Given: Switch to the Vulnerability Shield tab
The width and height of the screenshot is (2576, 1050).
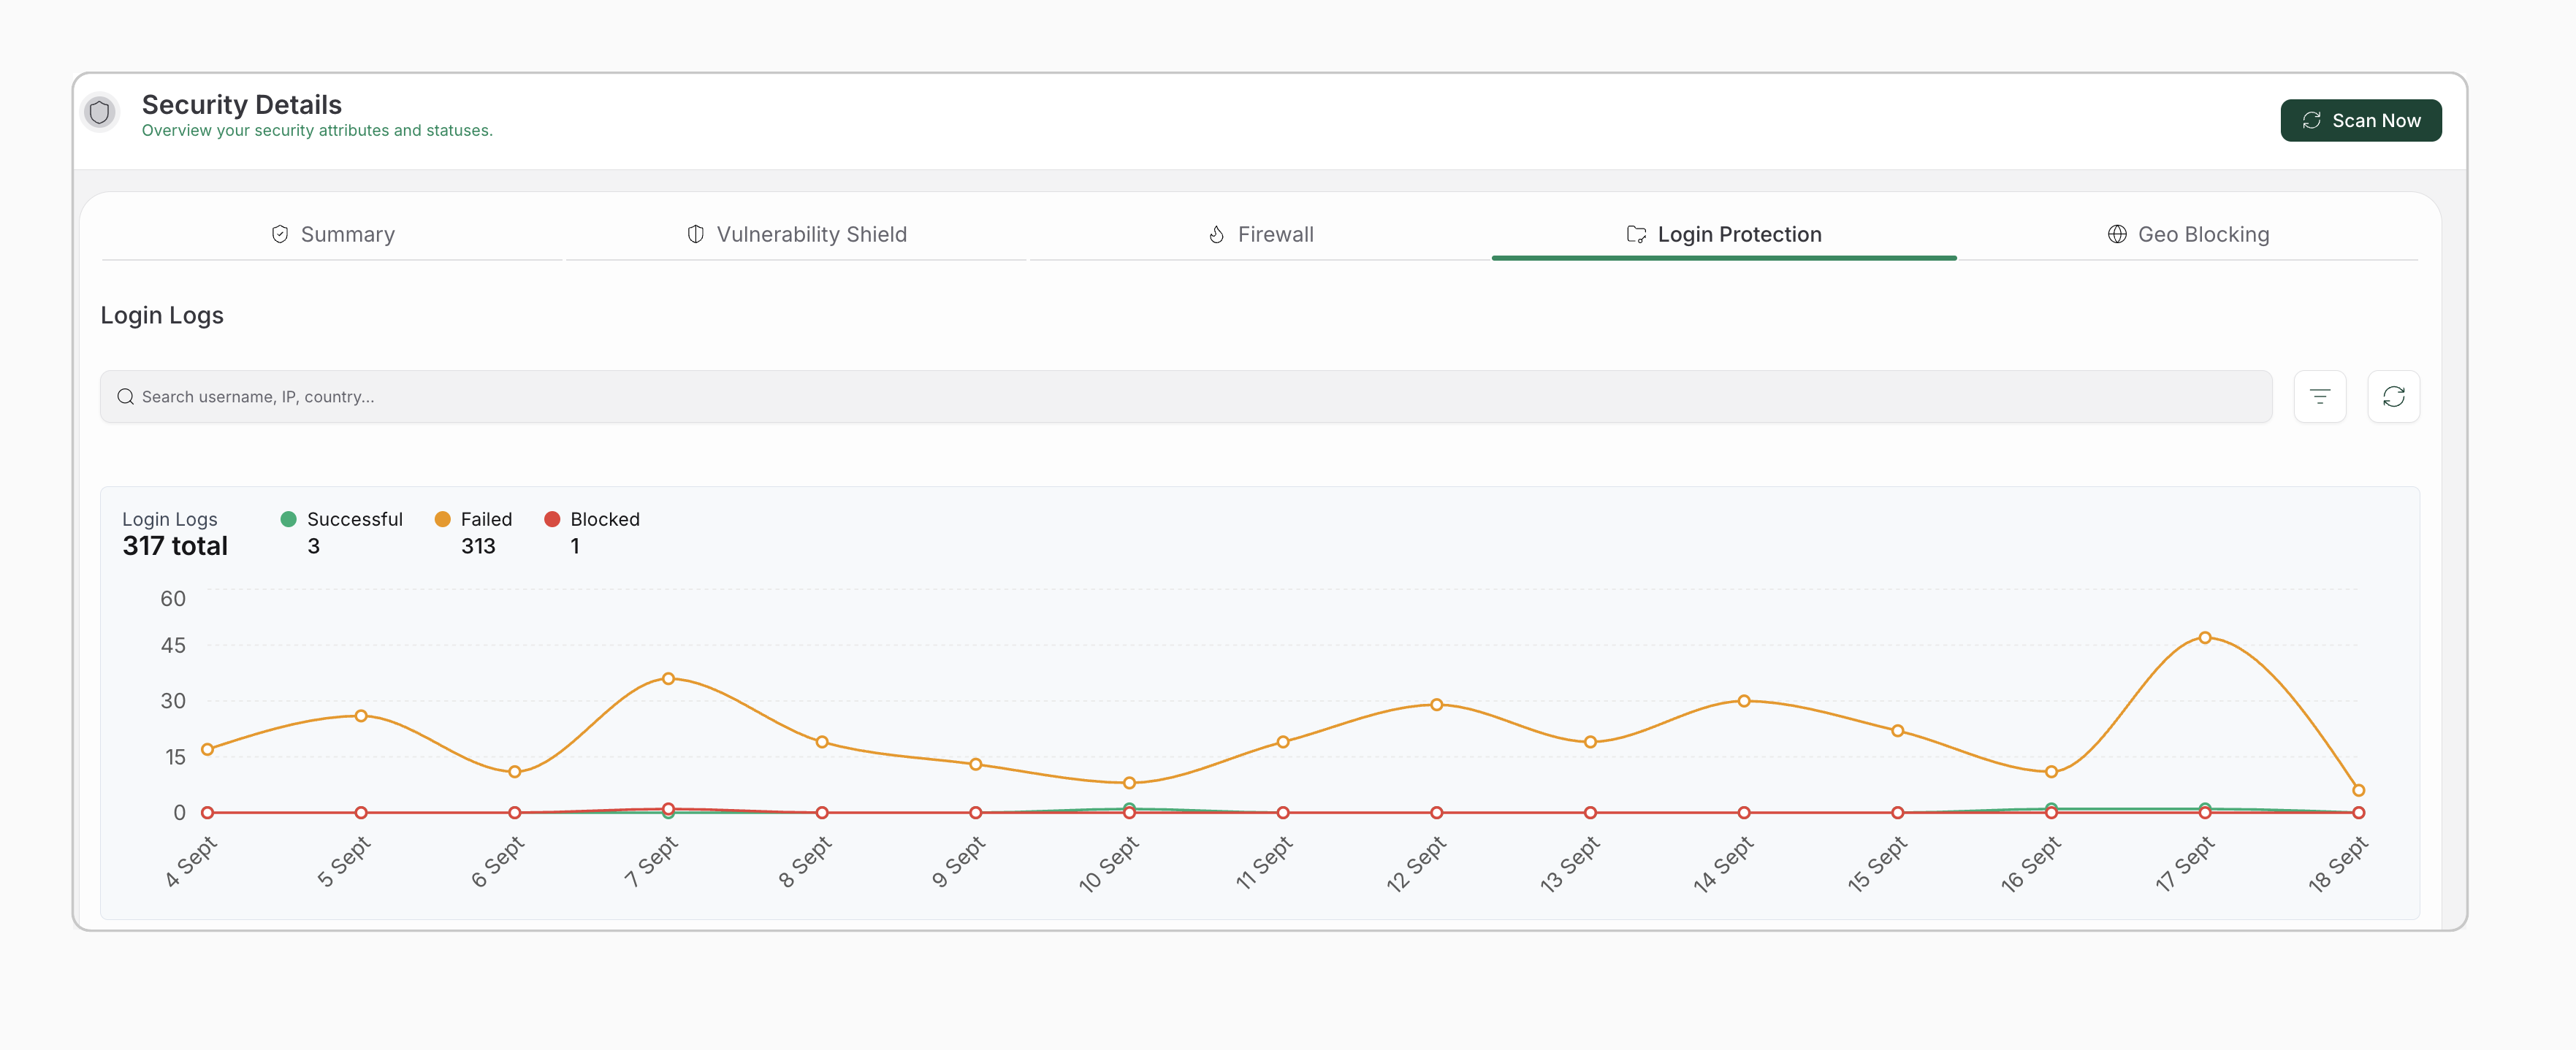Looking at the screenshot, I should tap(796, 235).
